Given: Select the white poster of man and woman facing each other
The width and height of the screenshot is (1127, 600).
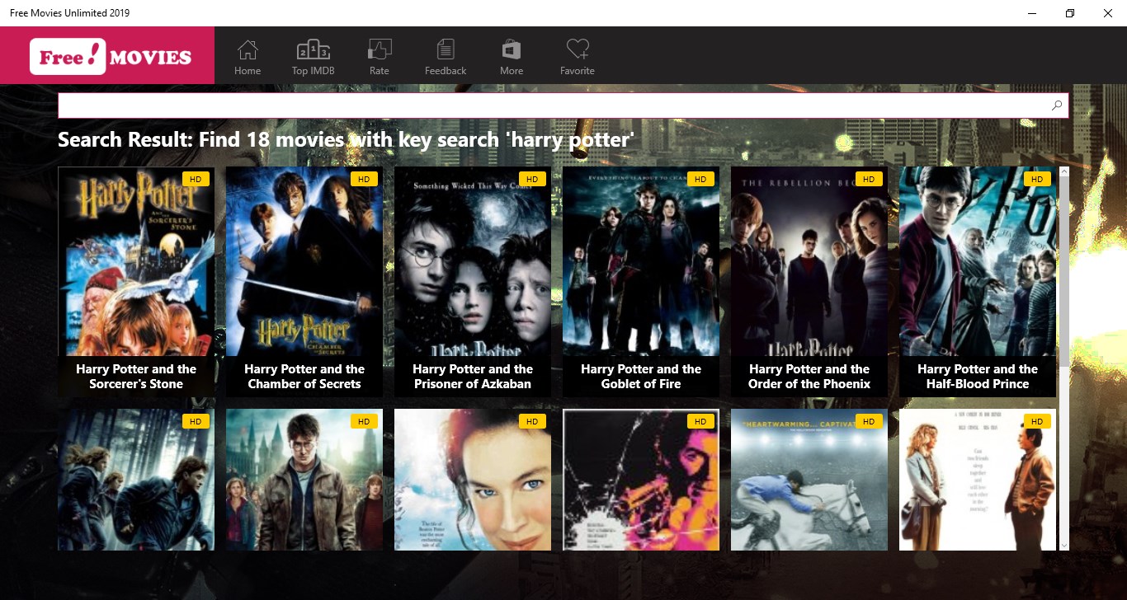Looking at the screenshot, I should [x=978, y=480].
